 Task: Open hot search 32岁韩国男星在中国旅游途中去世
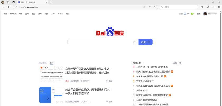click(x=152, y=105)
